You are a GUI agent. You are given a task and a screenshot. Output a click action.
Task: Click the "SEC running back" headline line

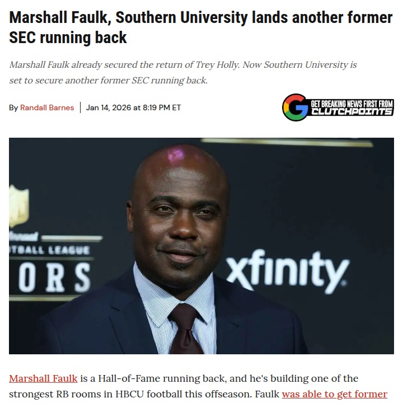pos(68,38)
